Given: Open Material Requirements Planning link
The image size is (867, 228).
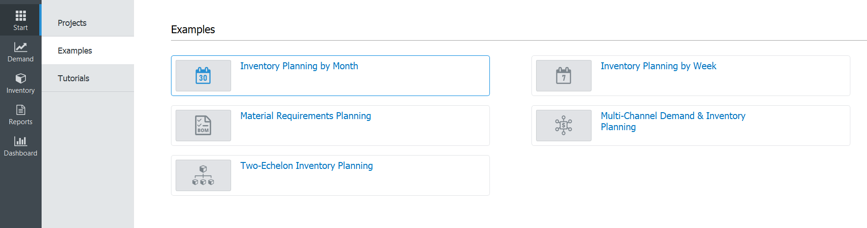Looking at the screenshot, I should [305, 116].
